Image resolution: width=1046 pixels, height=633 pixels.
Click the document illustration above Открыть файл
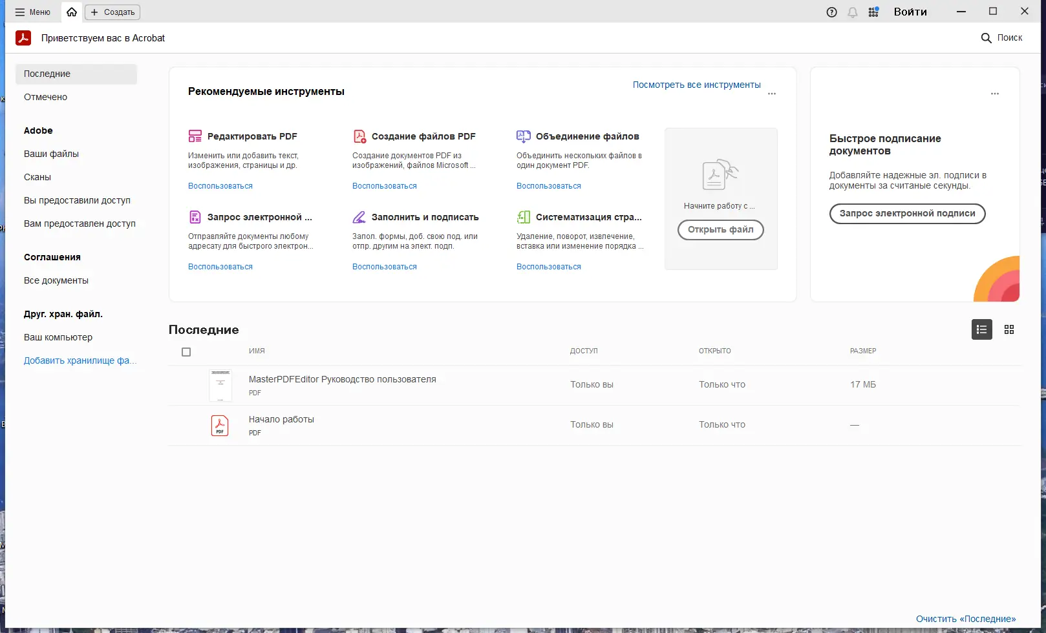tap(720, 174)
